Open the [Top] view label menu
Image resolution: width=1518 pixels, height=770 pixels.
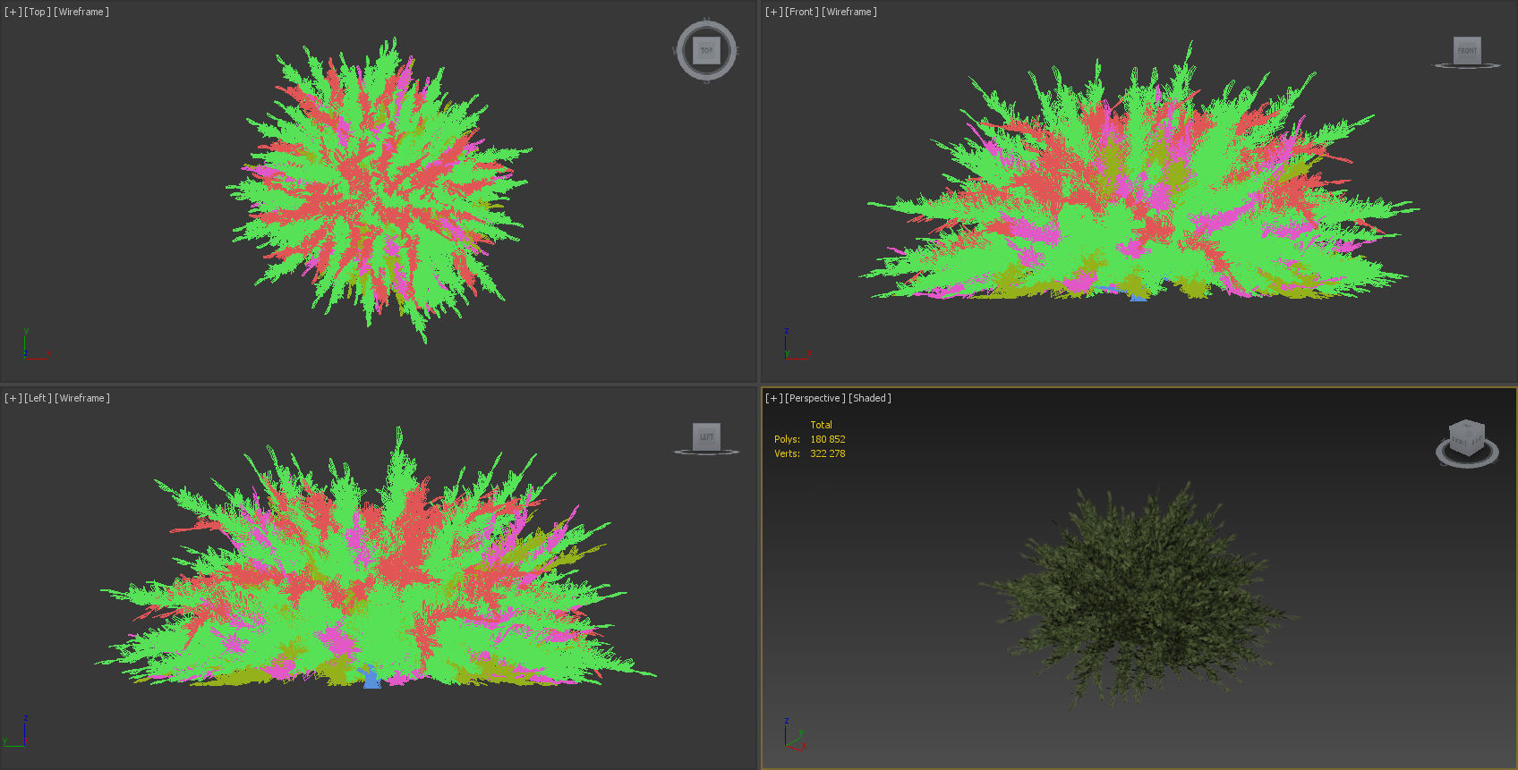[x=38, y=12]
